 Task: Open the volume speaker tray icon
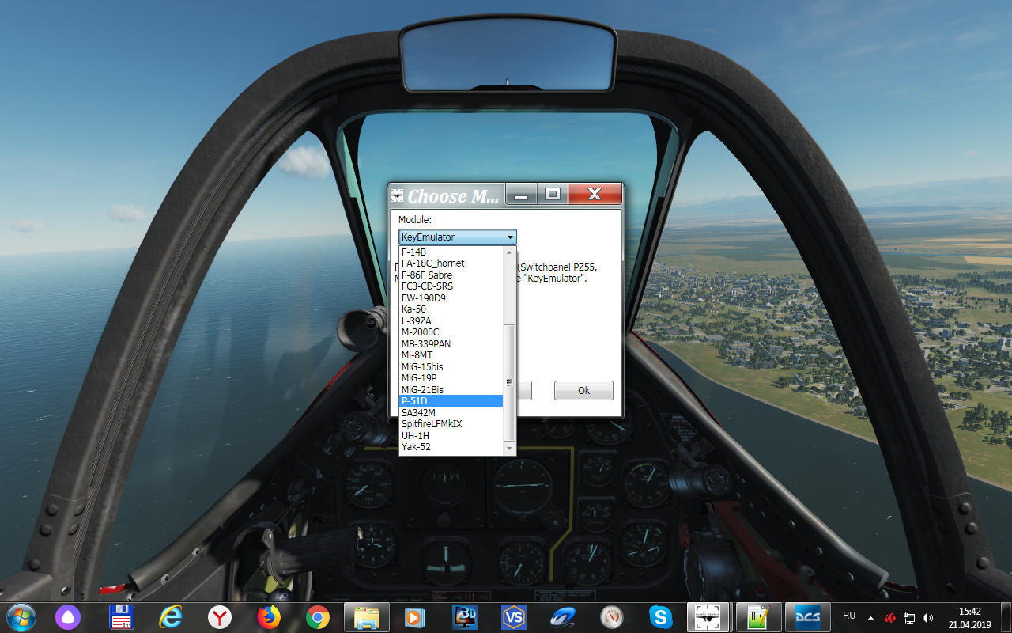pos(927,617)
